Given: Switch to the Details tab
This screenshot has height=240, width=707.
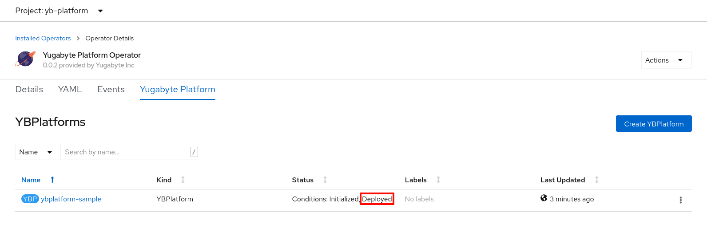Looking at the screenshot, I should click(x=29, y=90).
